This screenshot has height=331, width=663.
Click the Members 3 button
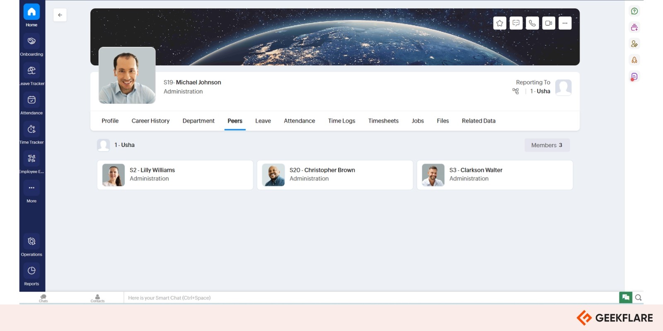coord(547,145)
